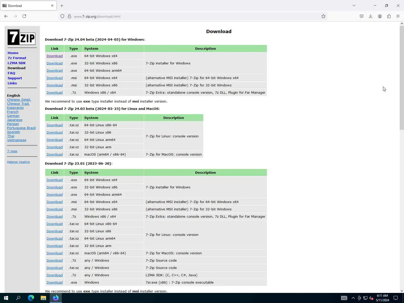The image size is (404, 303).
Task: Click the scrollbar down arrow
Action: point(402,291)
